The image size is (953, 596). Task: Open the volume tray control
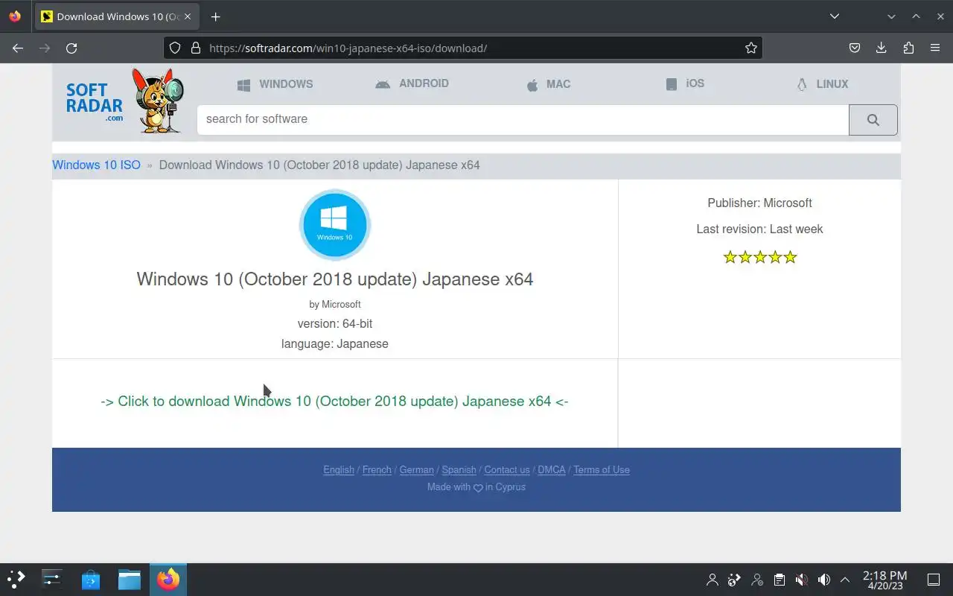(x=823, y=580)
